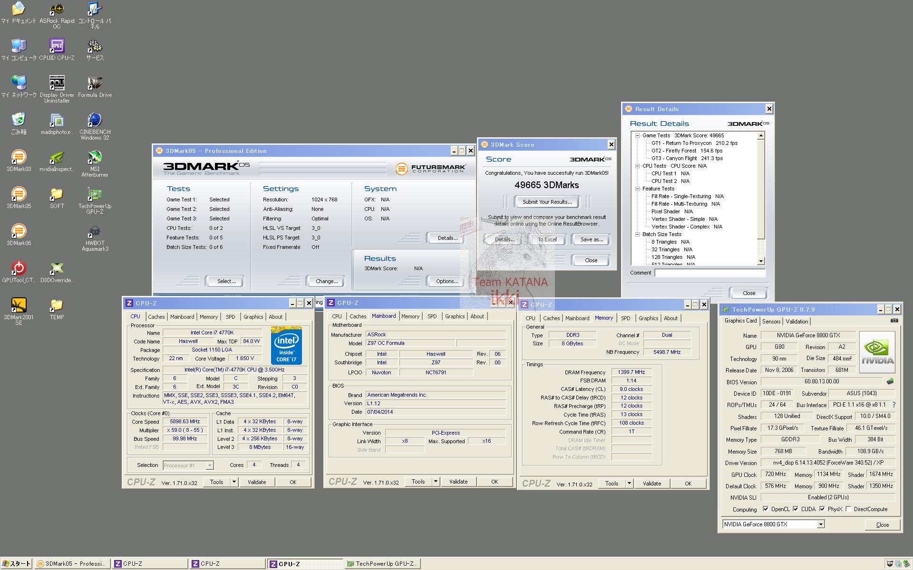Toggle PhysX checkbox in GPU-Z
This screenshot has width=913, height=570.
coord(822,509)
